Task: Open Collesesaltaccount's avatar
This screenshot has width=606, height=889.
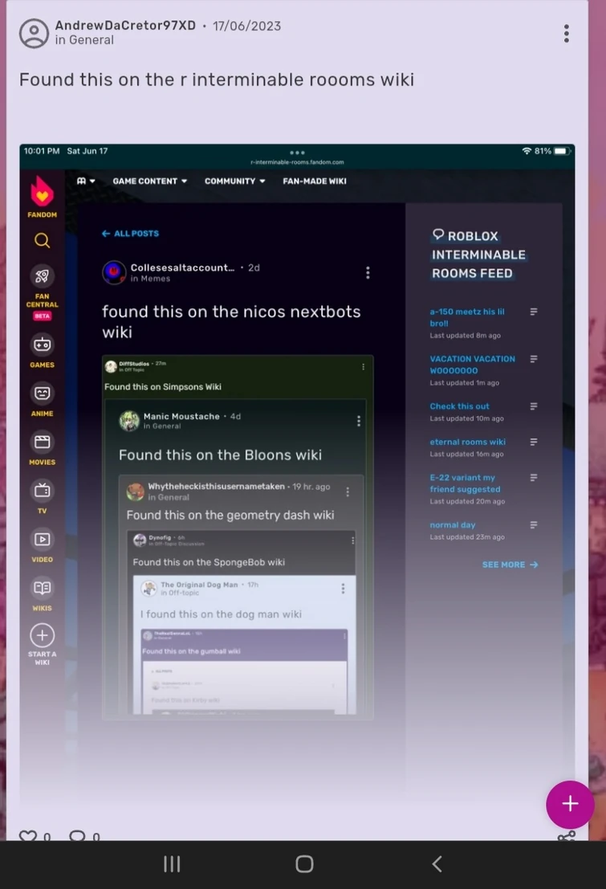Action: click(114, 272)
